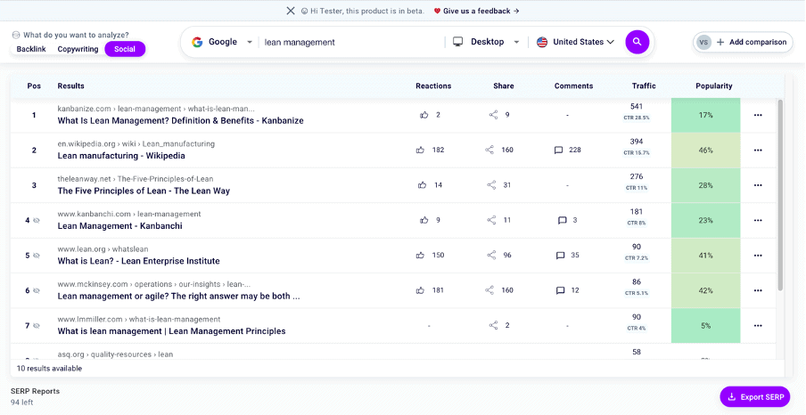Open the three-dot menu for The Lean Way row
Image resolution: width=806 pixels, height=415 pixels.
(758, 185)
